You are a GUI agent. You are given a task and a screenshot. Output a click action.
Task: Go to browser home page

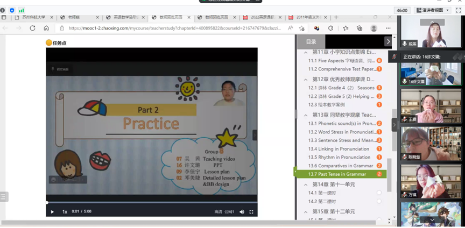point(46,28)
